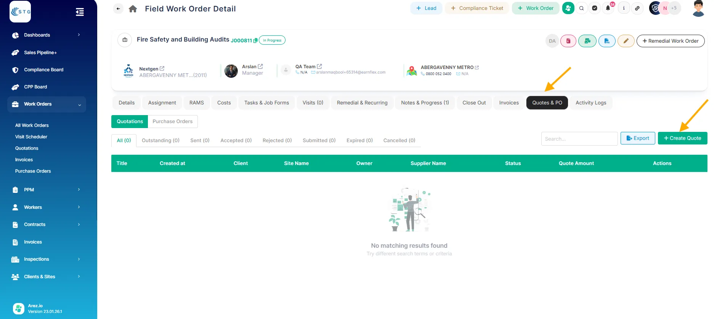Collapse sidebar using the menu toggle icon
The width and height of the screenshot is (717, 319).
80,12
